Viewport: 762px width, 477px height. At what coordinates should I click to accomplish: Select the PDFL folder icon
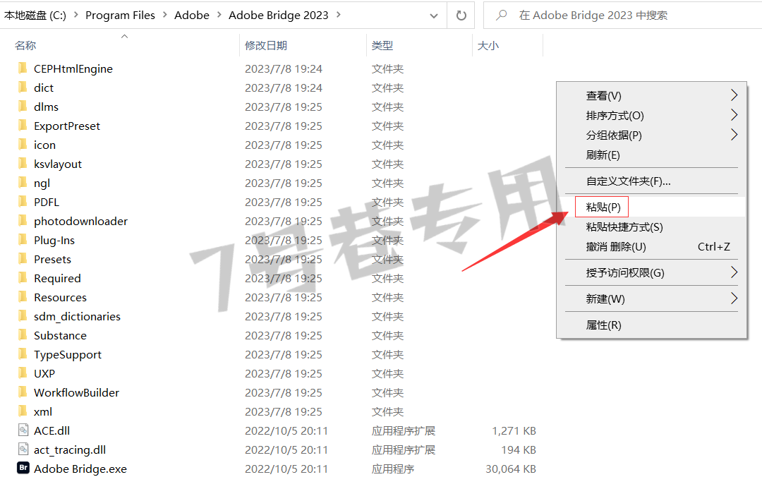tap(23, 201)
